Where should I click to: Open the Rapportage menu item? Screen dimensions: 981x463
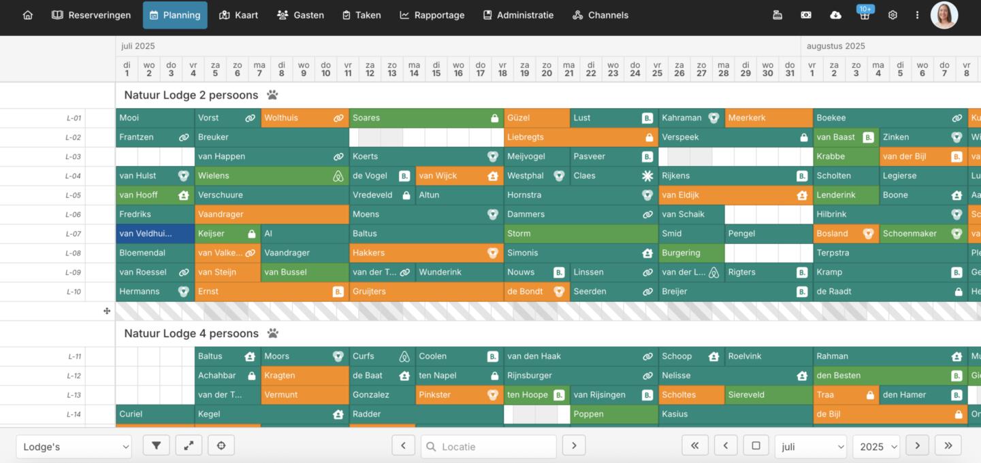tap(432, 15)
